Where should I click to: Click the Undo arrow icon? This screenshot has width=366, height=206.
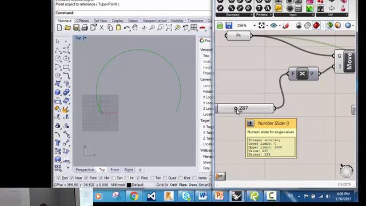coord(126,28)
